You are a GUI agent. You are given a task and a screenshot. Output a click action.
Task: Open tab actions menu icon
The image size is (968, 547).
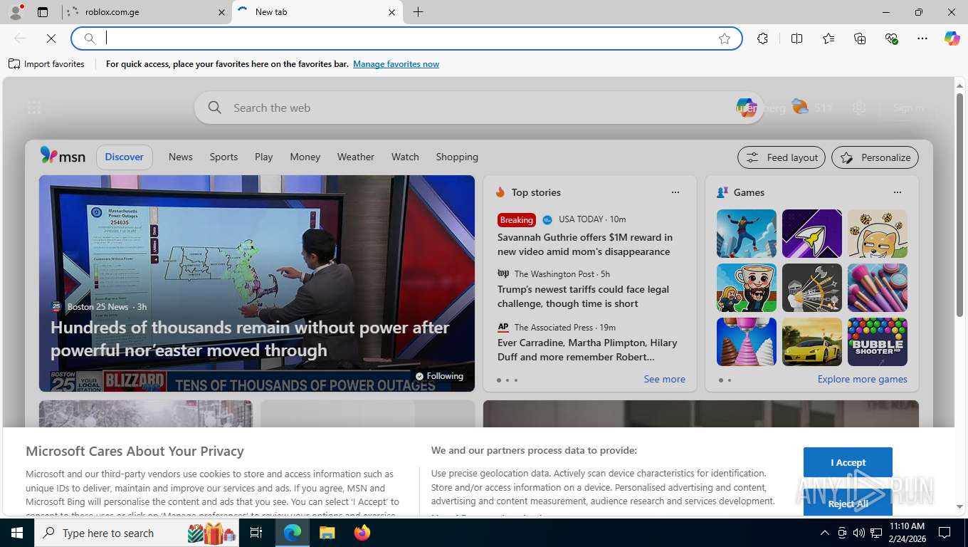(43, 12)
